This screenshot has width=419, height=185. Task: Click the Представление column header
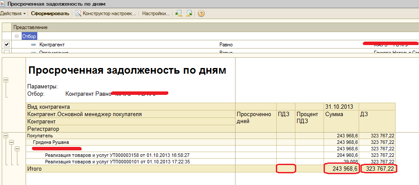pos(30,27)
